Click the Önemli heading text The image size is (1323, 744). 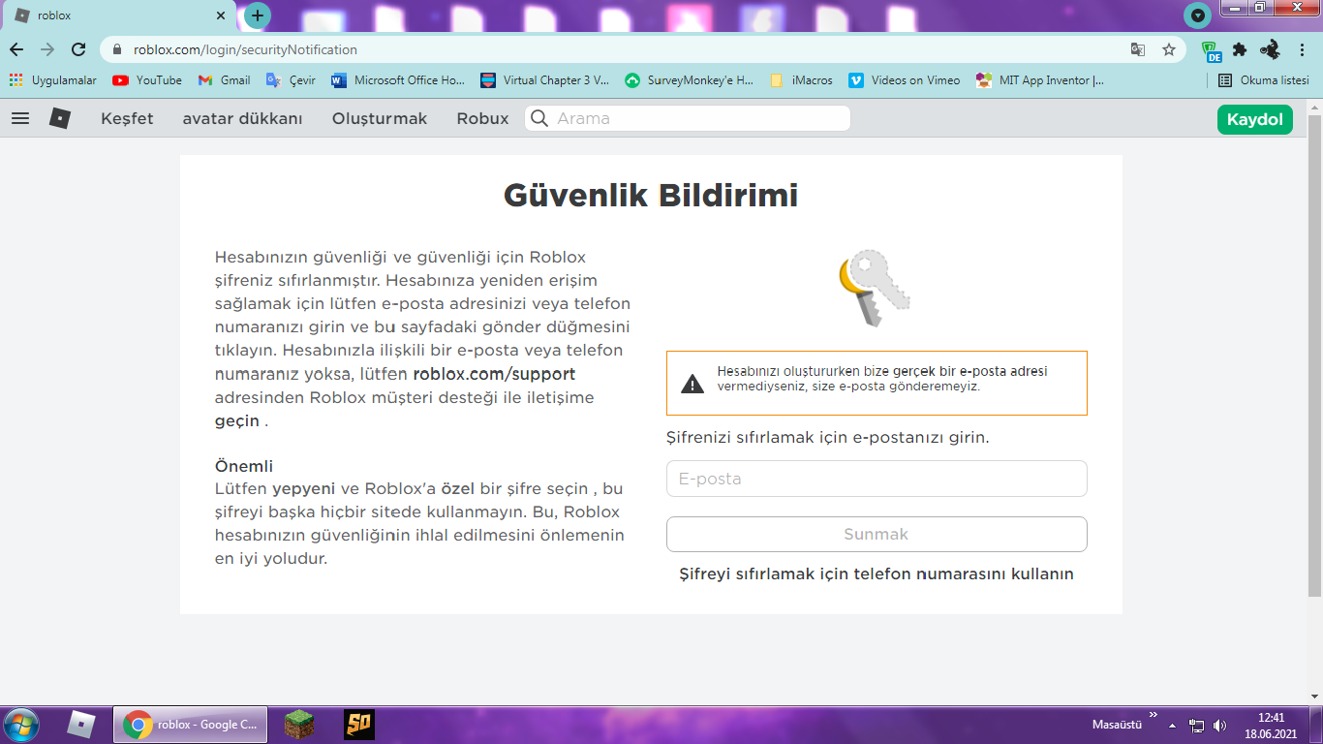coord(244,466)
